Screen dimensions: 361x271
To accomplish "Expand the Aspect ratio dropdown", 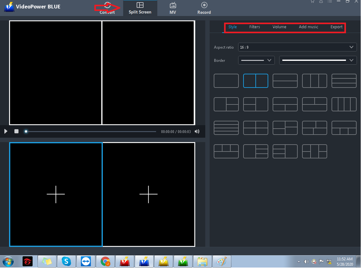I will pyautogui.click(x=297, y=47).
